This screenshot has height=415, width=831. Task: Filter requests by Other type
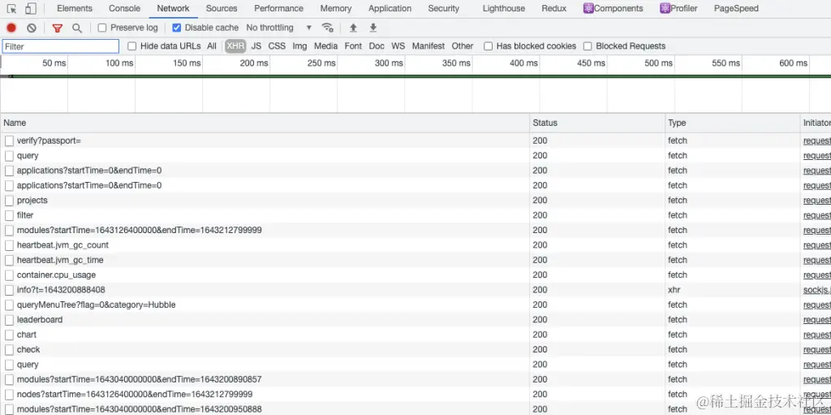[x=463, y=46]
